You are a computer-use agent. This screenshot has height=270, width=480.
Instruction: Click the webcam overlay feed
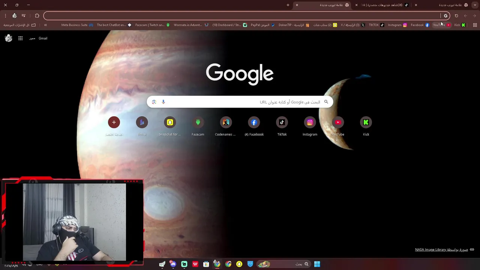coord(74,222)
